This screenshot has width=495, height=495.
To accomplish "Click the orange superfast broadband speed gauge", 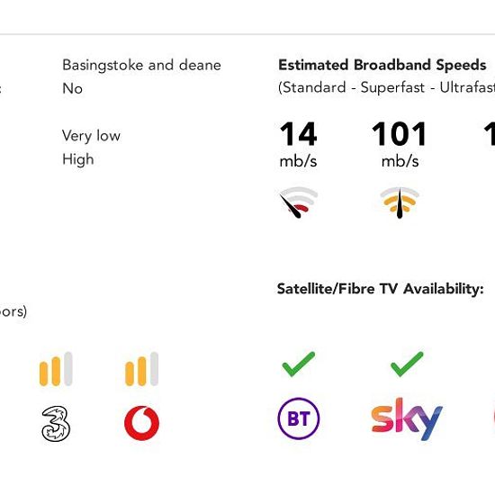I will click(x=400, y=202).
